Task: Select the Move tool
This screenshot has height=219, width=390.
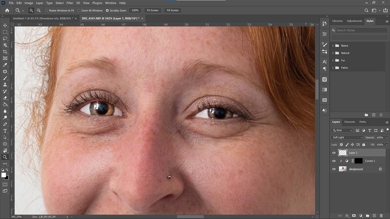Action: pos(5,25)
